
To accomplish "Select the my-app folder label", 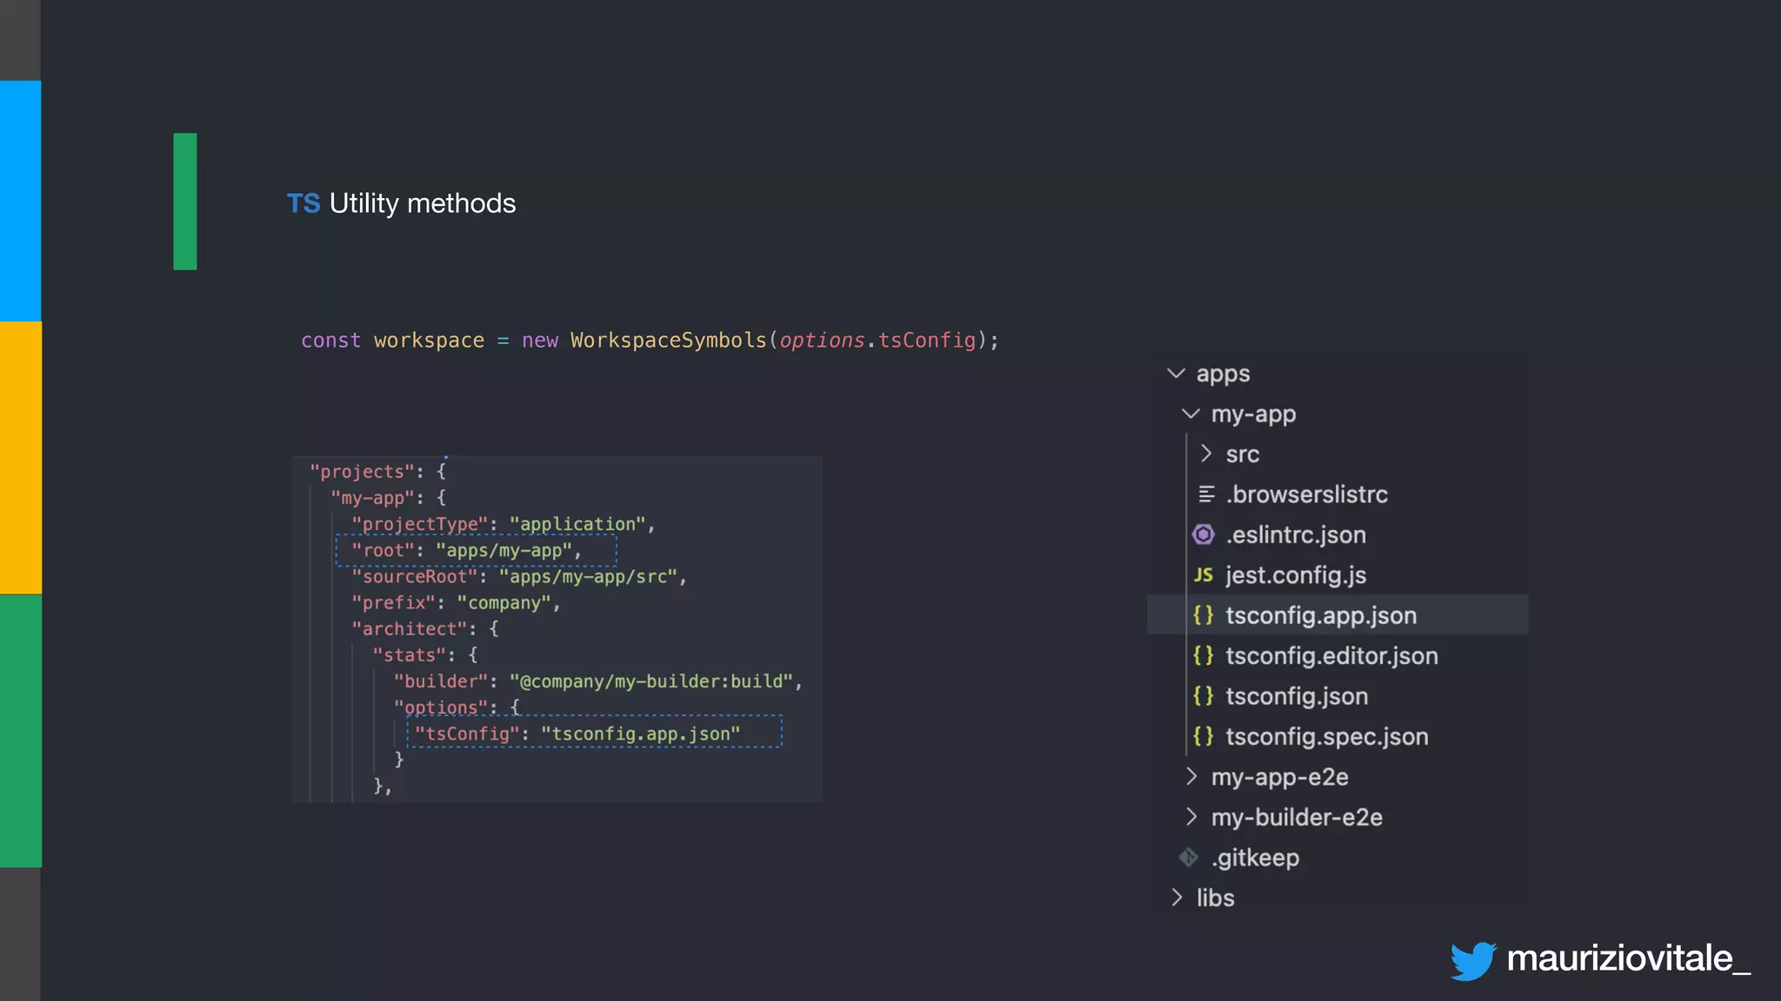I will [x=1253, y=414].
